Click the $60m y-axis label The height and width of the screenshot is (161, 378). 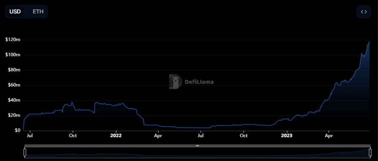click(14, 85)
